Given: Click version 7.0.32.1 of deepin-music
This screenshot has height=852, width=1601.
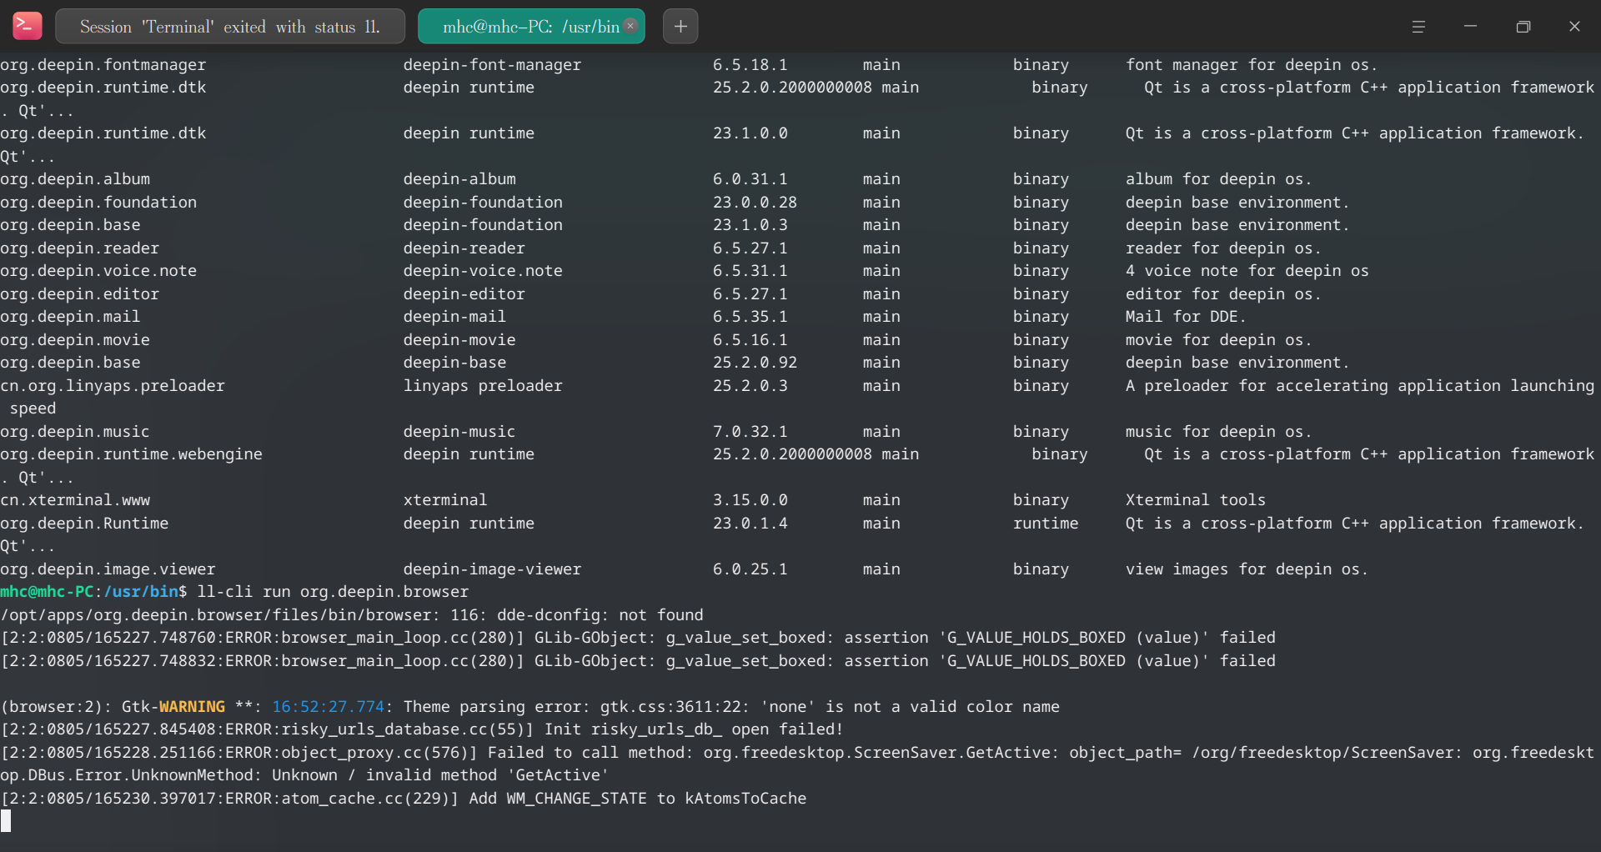Looking at the screenshot, I should click(x=750, y=432).
